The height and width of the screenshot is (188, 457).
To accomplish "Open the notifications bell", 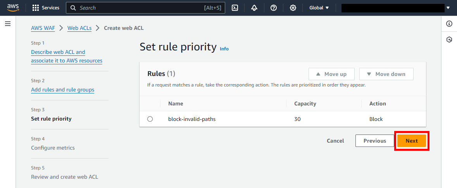I will tap(254, 8).
